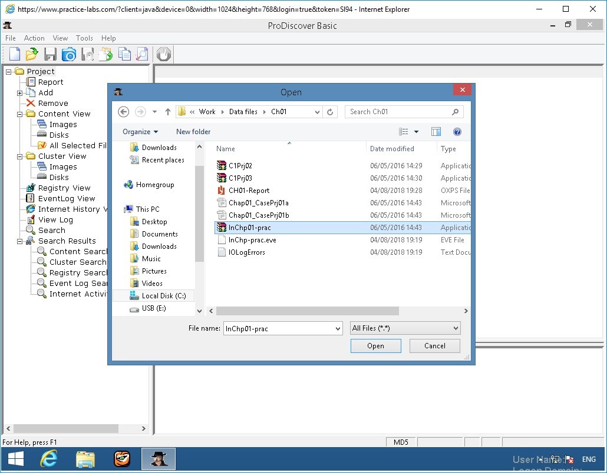Open All Files type filter dropdown
The width and height of the screenshot is (607, 473).
pyautogui.click(x=405, y=328)
